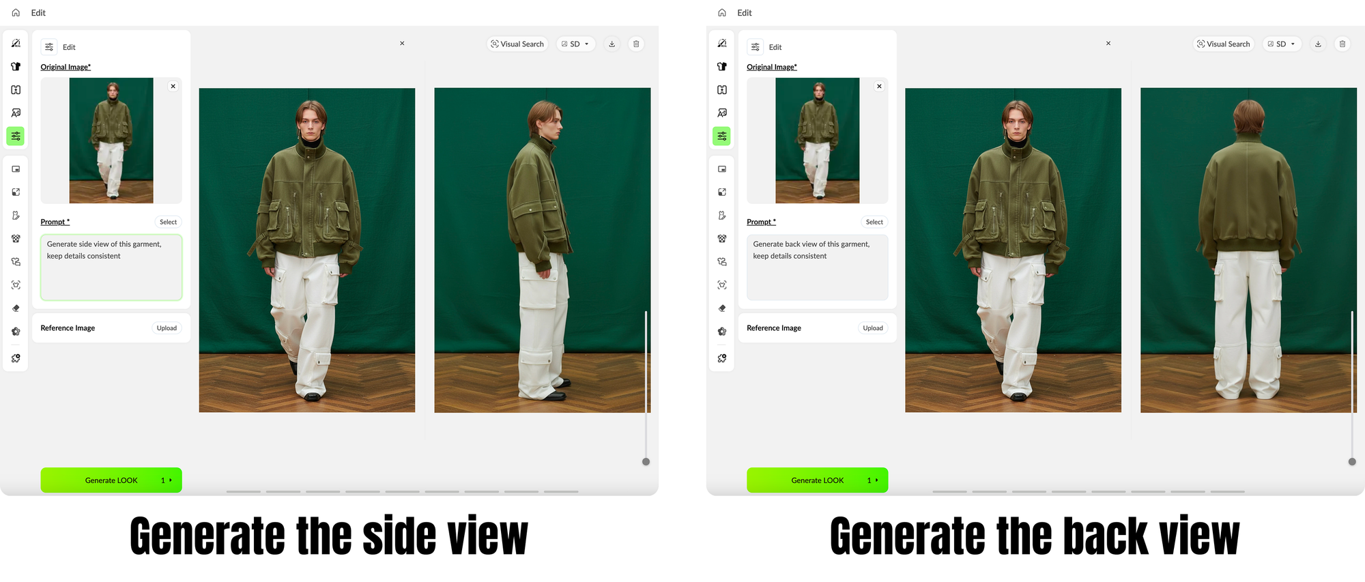Click the expand/upscale icon in right app sidebar

(x=722, y=192)
